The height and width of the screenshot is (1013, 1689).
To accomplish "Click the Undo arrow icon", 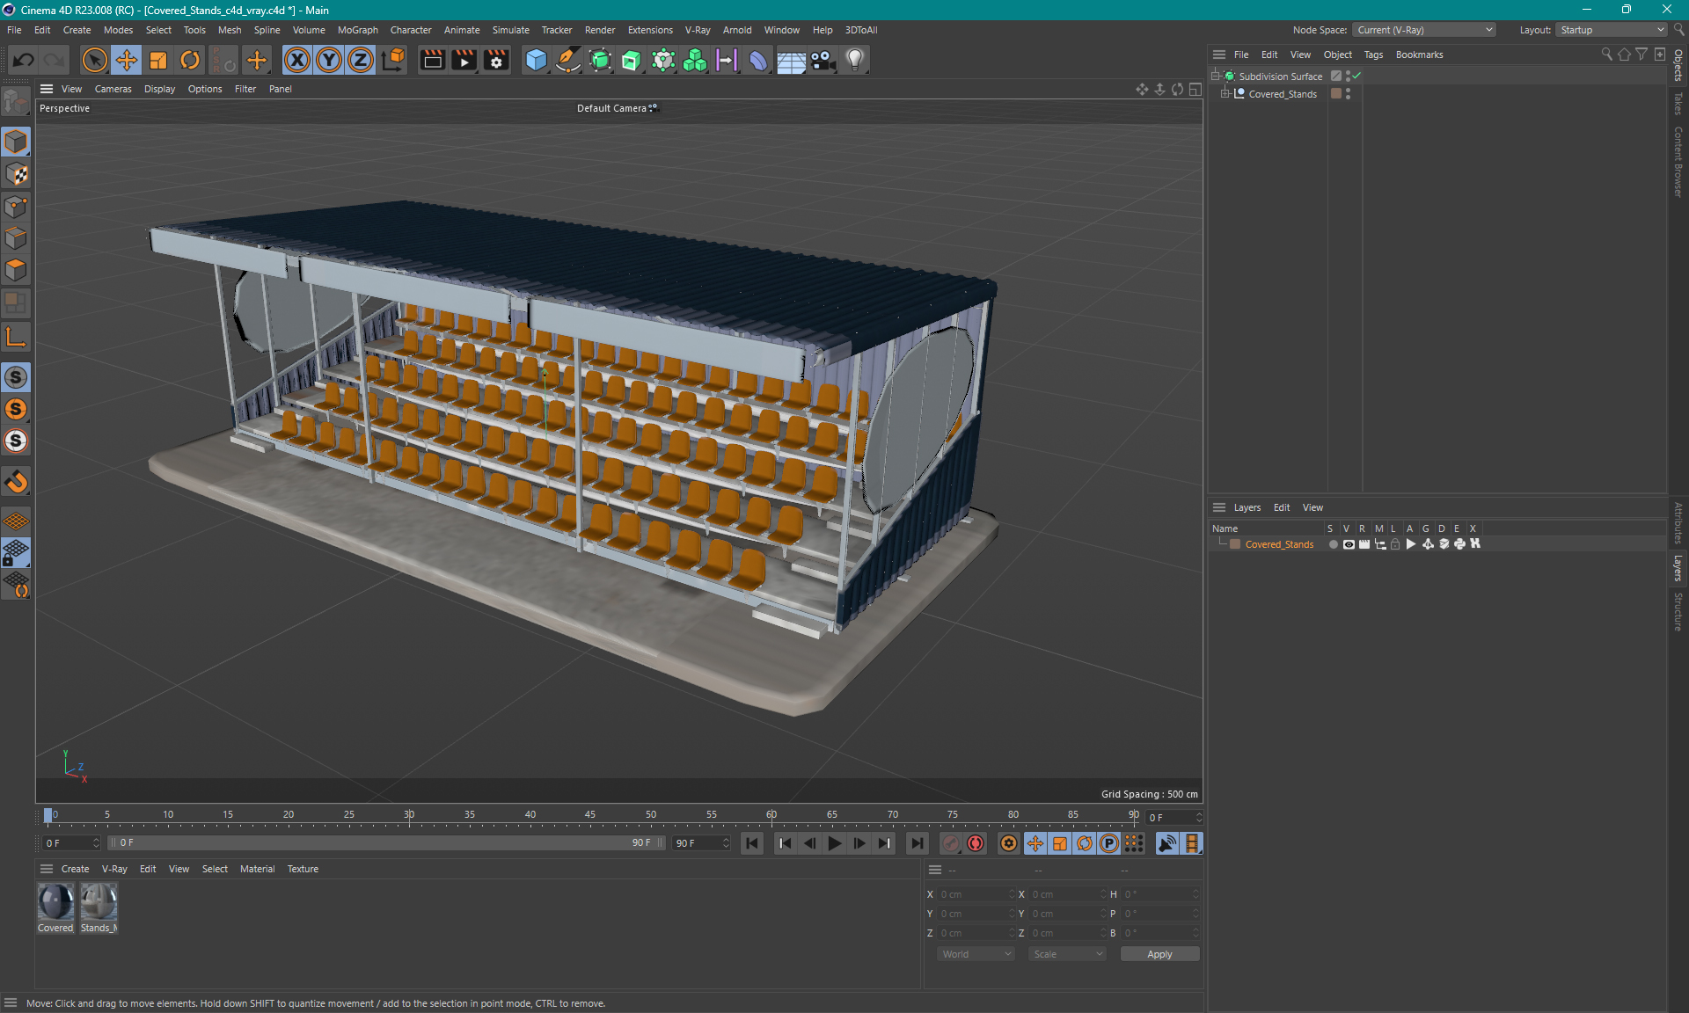I will click(x=24, y=60).
